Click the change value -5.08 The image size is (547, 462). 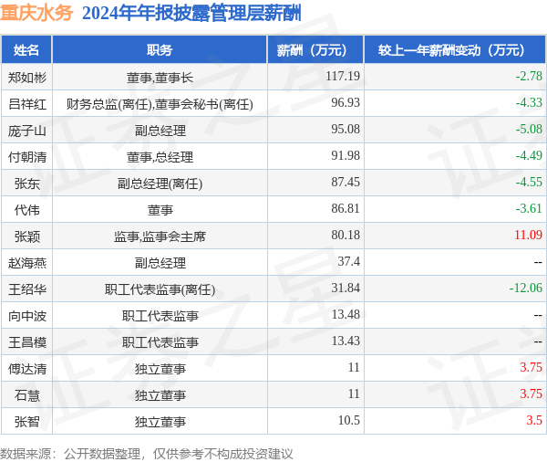pyautogui.click(x=529, y=129)
